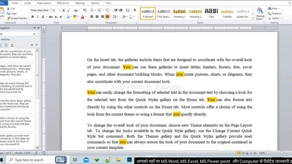Open Mail app from taskbar

86,160
